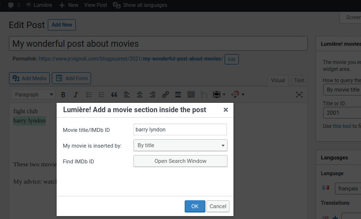Switch to the Text editor tab
Image resolution: width=361 pixels, height=219 pixels.
coord(299,80)
